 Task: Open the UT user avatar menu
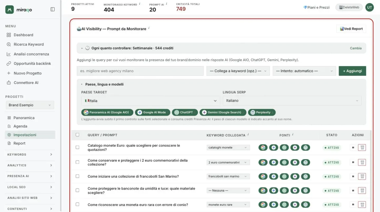(x=369, y=7)
